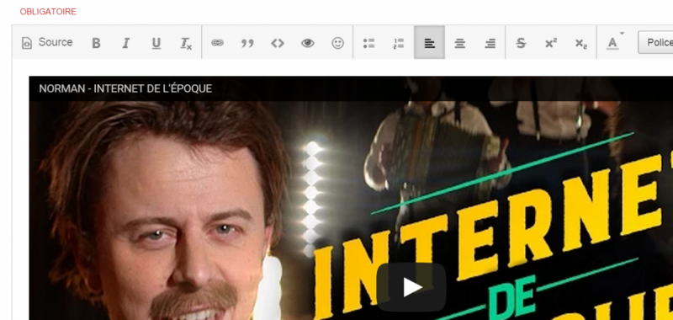This screenshot has height=320, width=673.
Task: Open the text color dropdown
Action: tap(614, 42)
